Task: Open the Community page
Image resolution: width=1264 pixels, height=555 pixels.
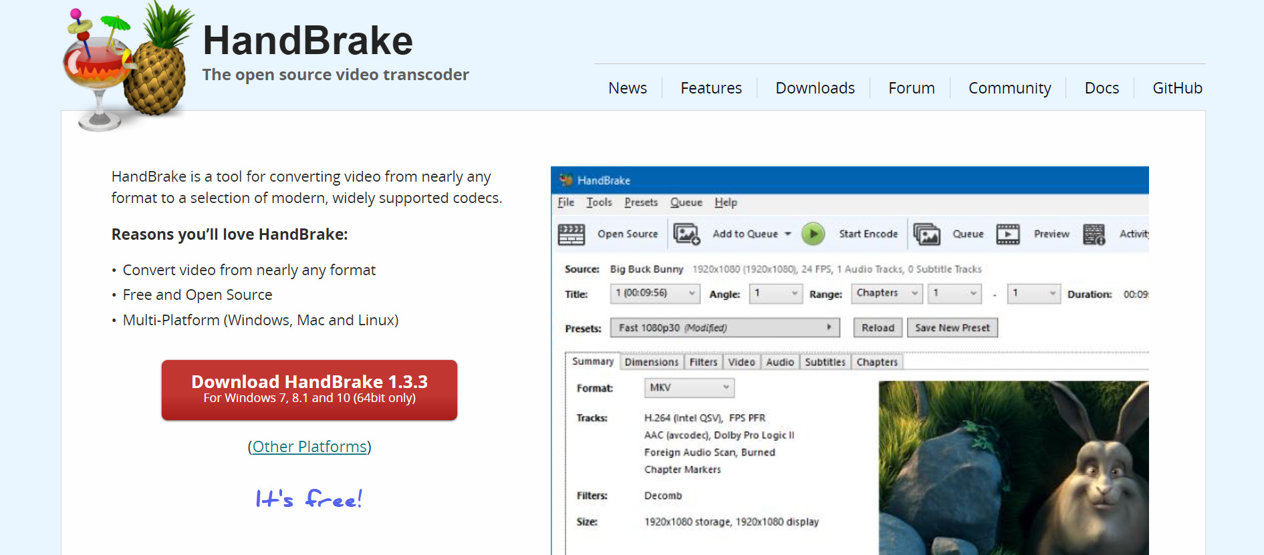Action: click(1009, 88)
